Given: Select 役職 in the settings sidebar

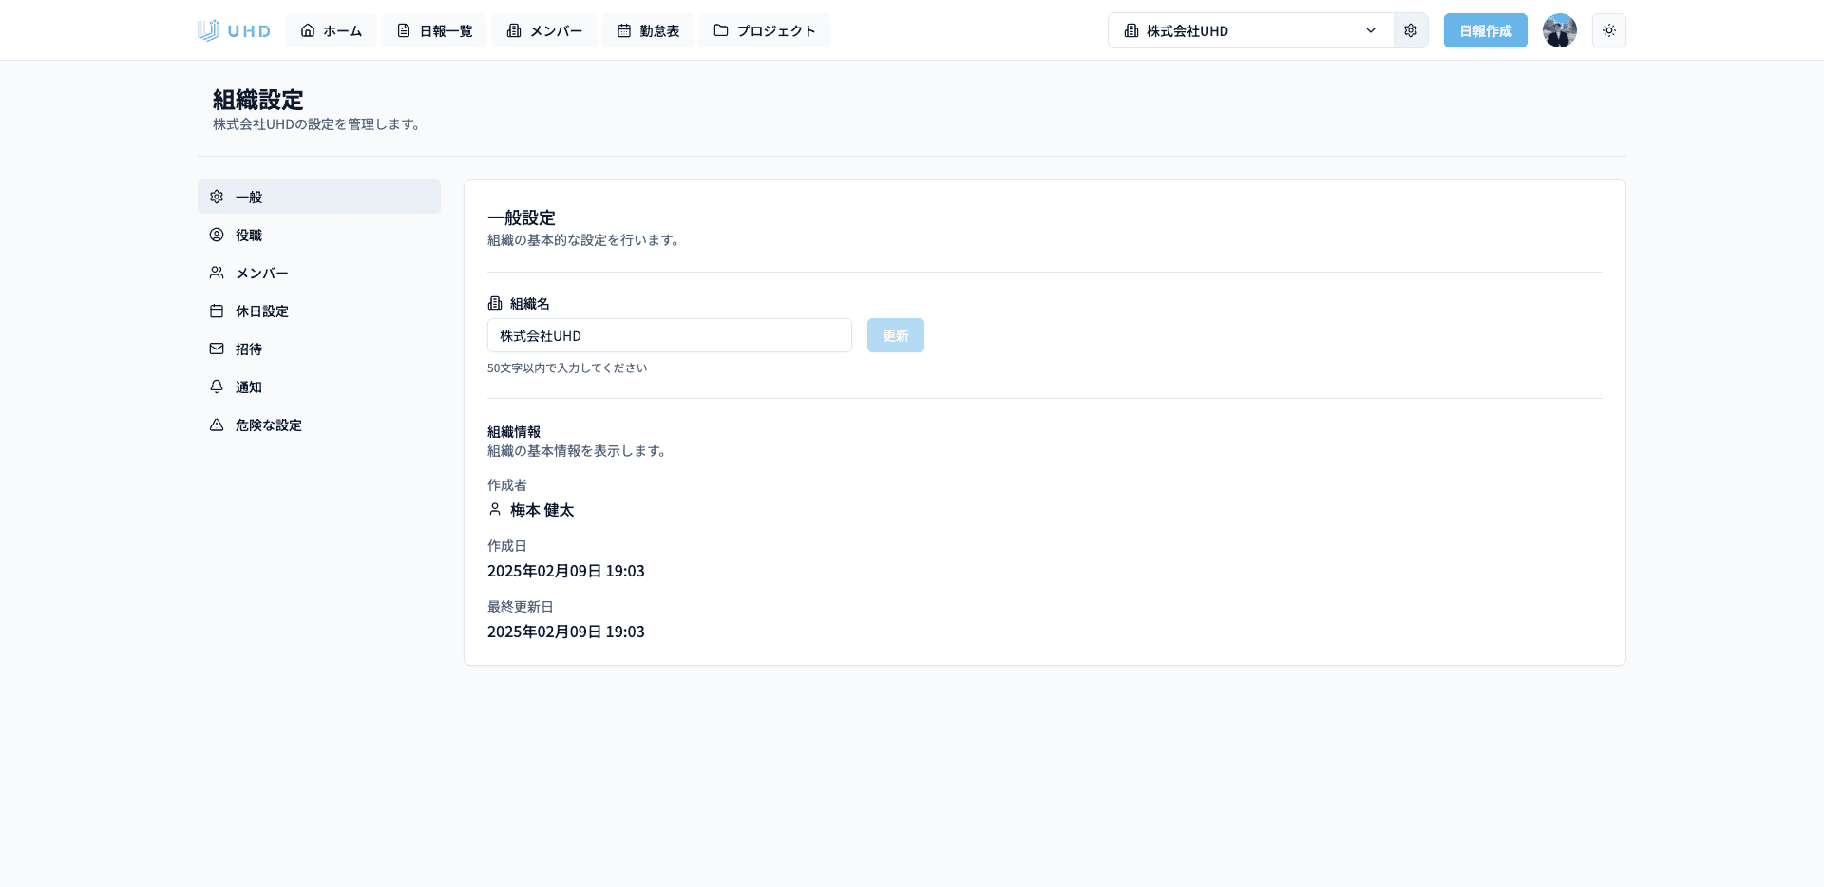Looking at the screenshot, I should tap(319, 235).
